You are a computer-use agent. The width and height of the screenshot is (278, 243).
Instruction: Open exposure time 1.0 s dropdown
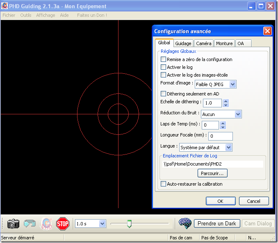(102, 224)
